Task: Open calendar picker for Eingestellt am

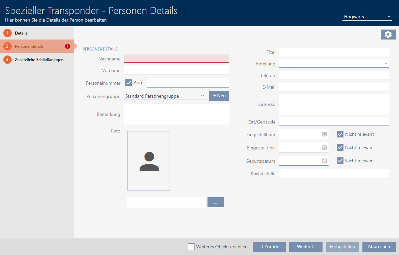Action: point(325,134)
